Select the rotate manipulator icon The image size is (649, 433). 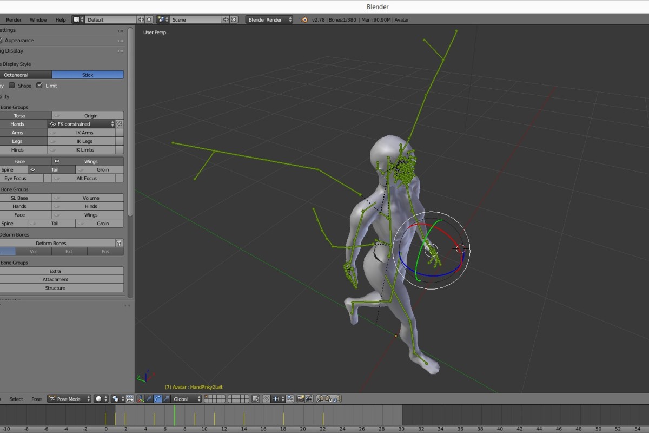click(157, 399)
